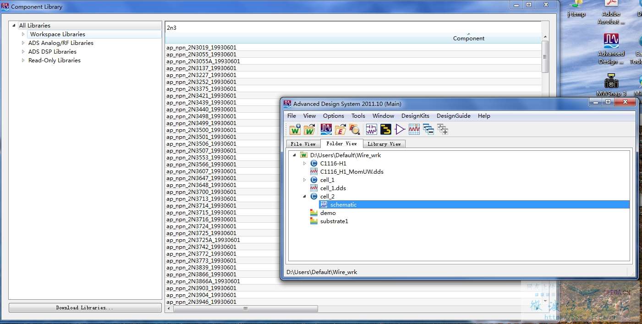Click the scroll-up arrow of component list

545,37
